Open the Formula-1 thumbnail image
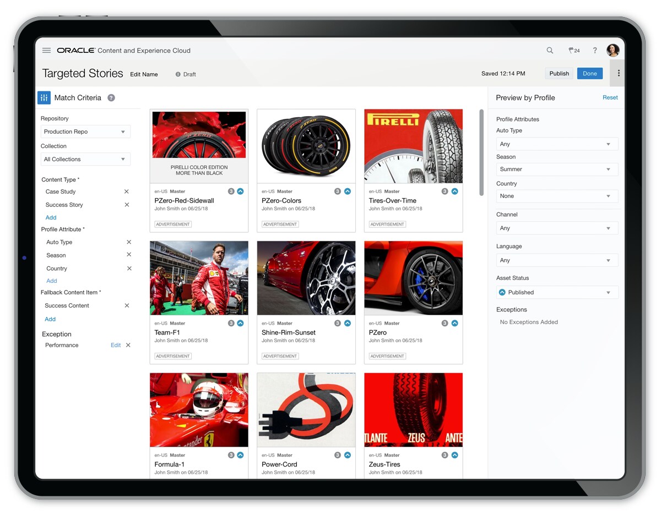This screenshot has width=661, height=515. point(199,410)
